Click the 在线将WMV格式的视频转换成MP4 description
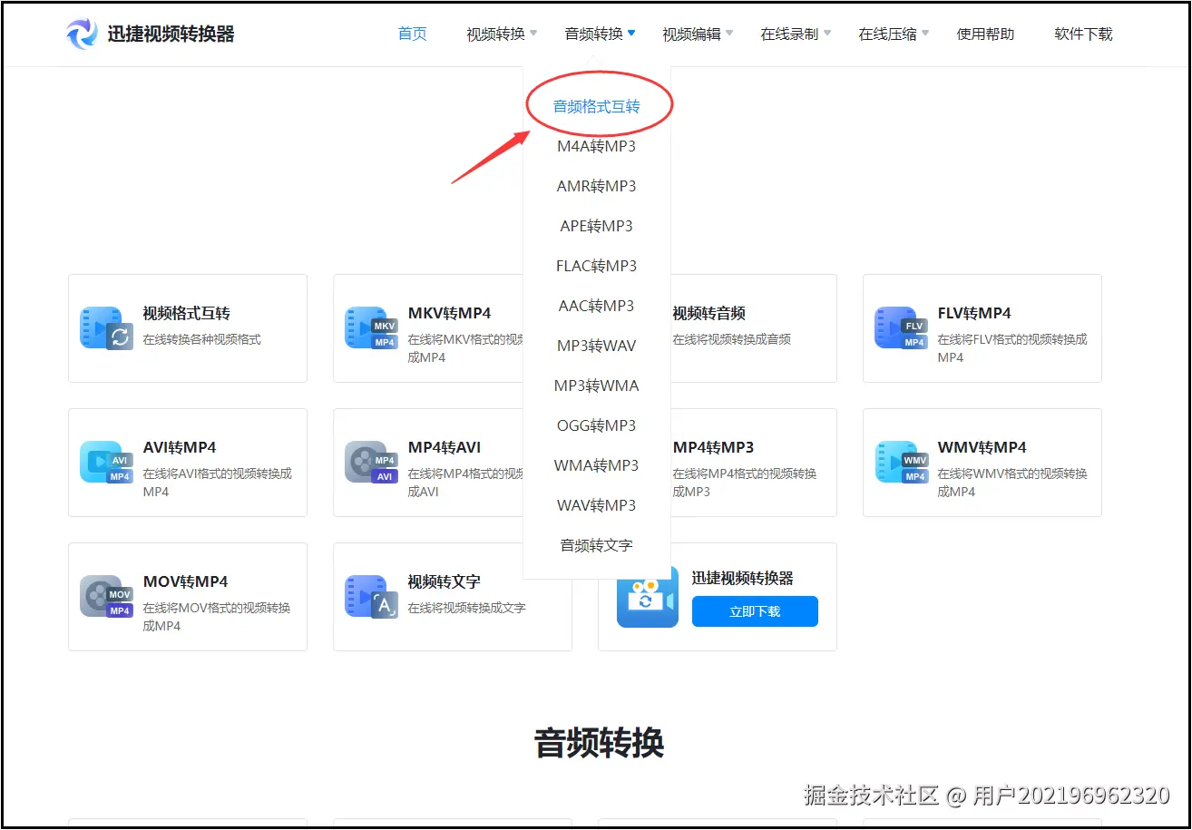 (1012, 483)
